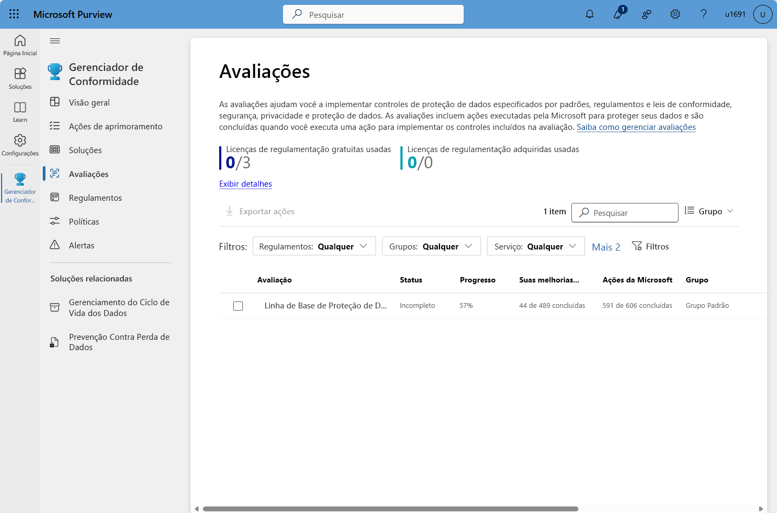The height and width of the screenshot is (513, 777).
Task: Expand the Grupos filter dropdown
Action: pyautogui.click(x=431, y=246)
